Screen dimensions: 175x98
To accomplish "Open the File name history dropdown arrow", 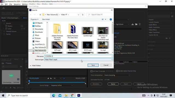I will pyautogui.click(x=112, y=56).
